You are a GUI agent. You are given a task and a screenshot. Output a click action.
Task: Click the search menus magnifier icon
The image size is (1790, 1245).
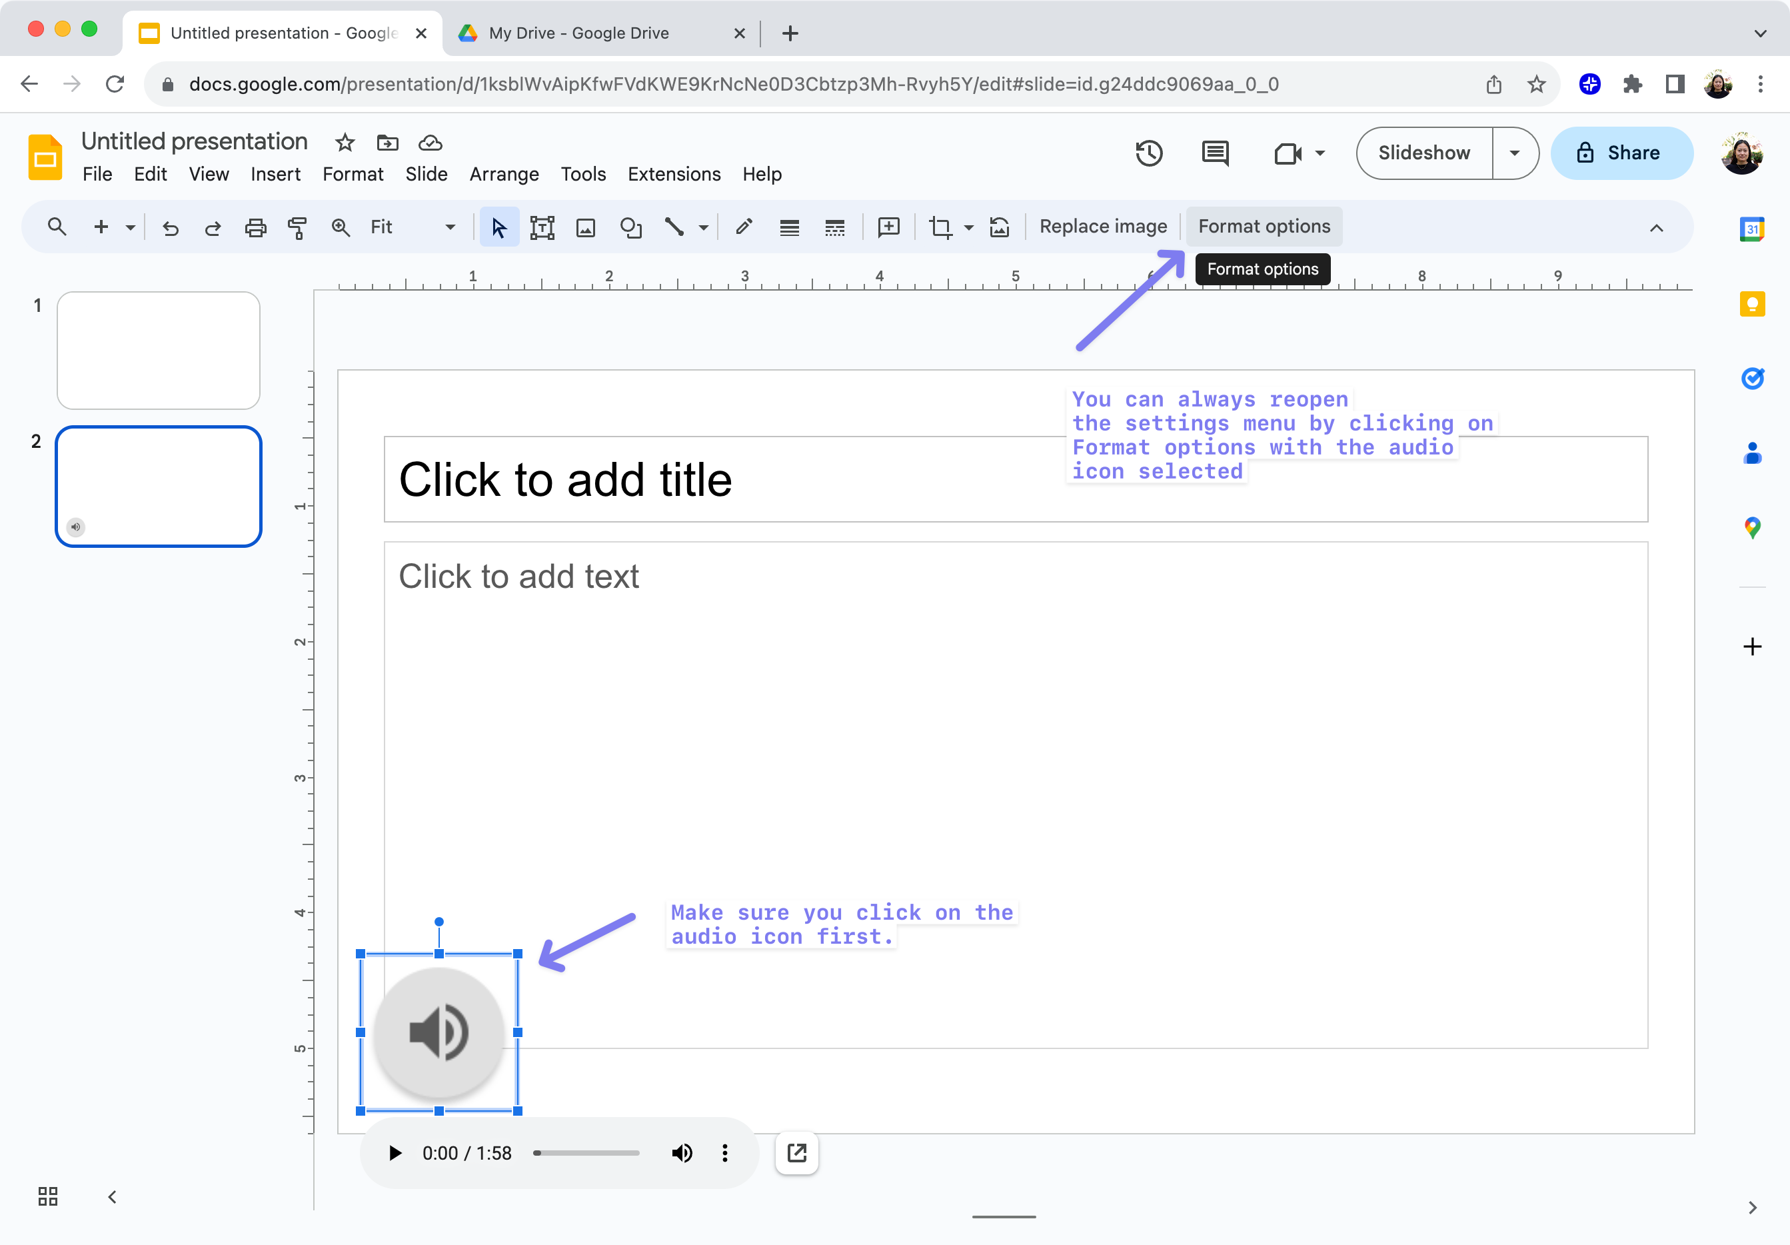[x=56, y=227]
